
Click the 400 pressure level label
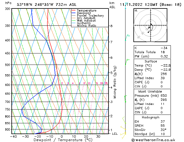click(8, 40)
